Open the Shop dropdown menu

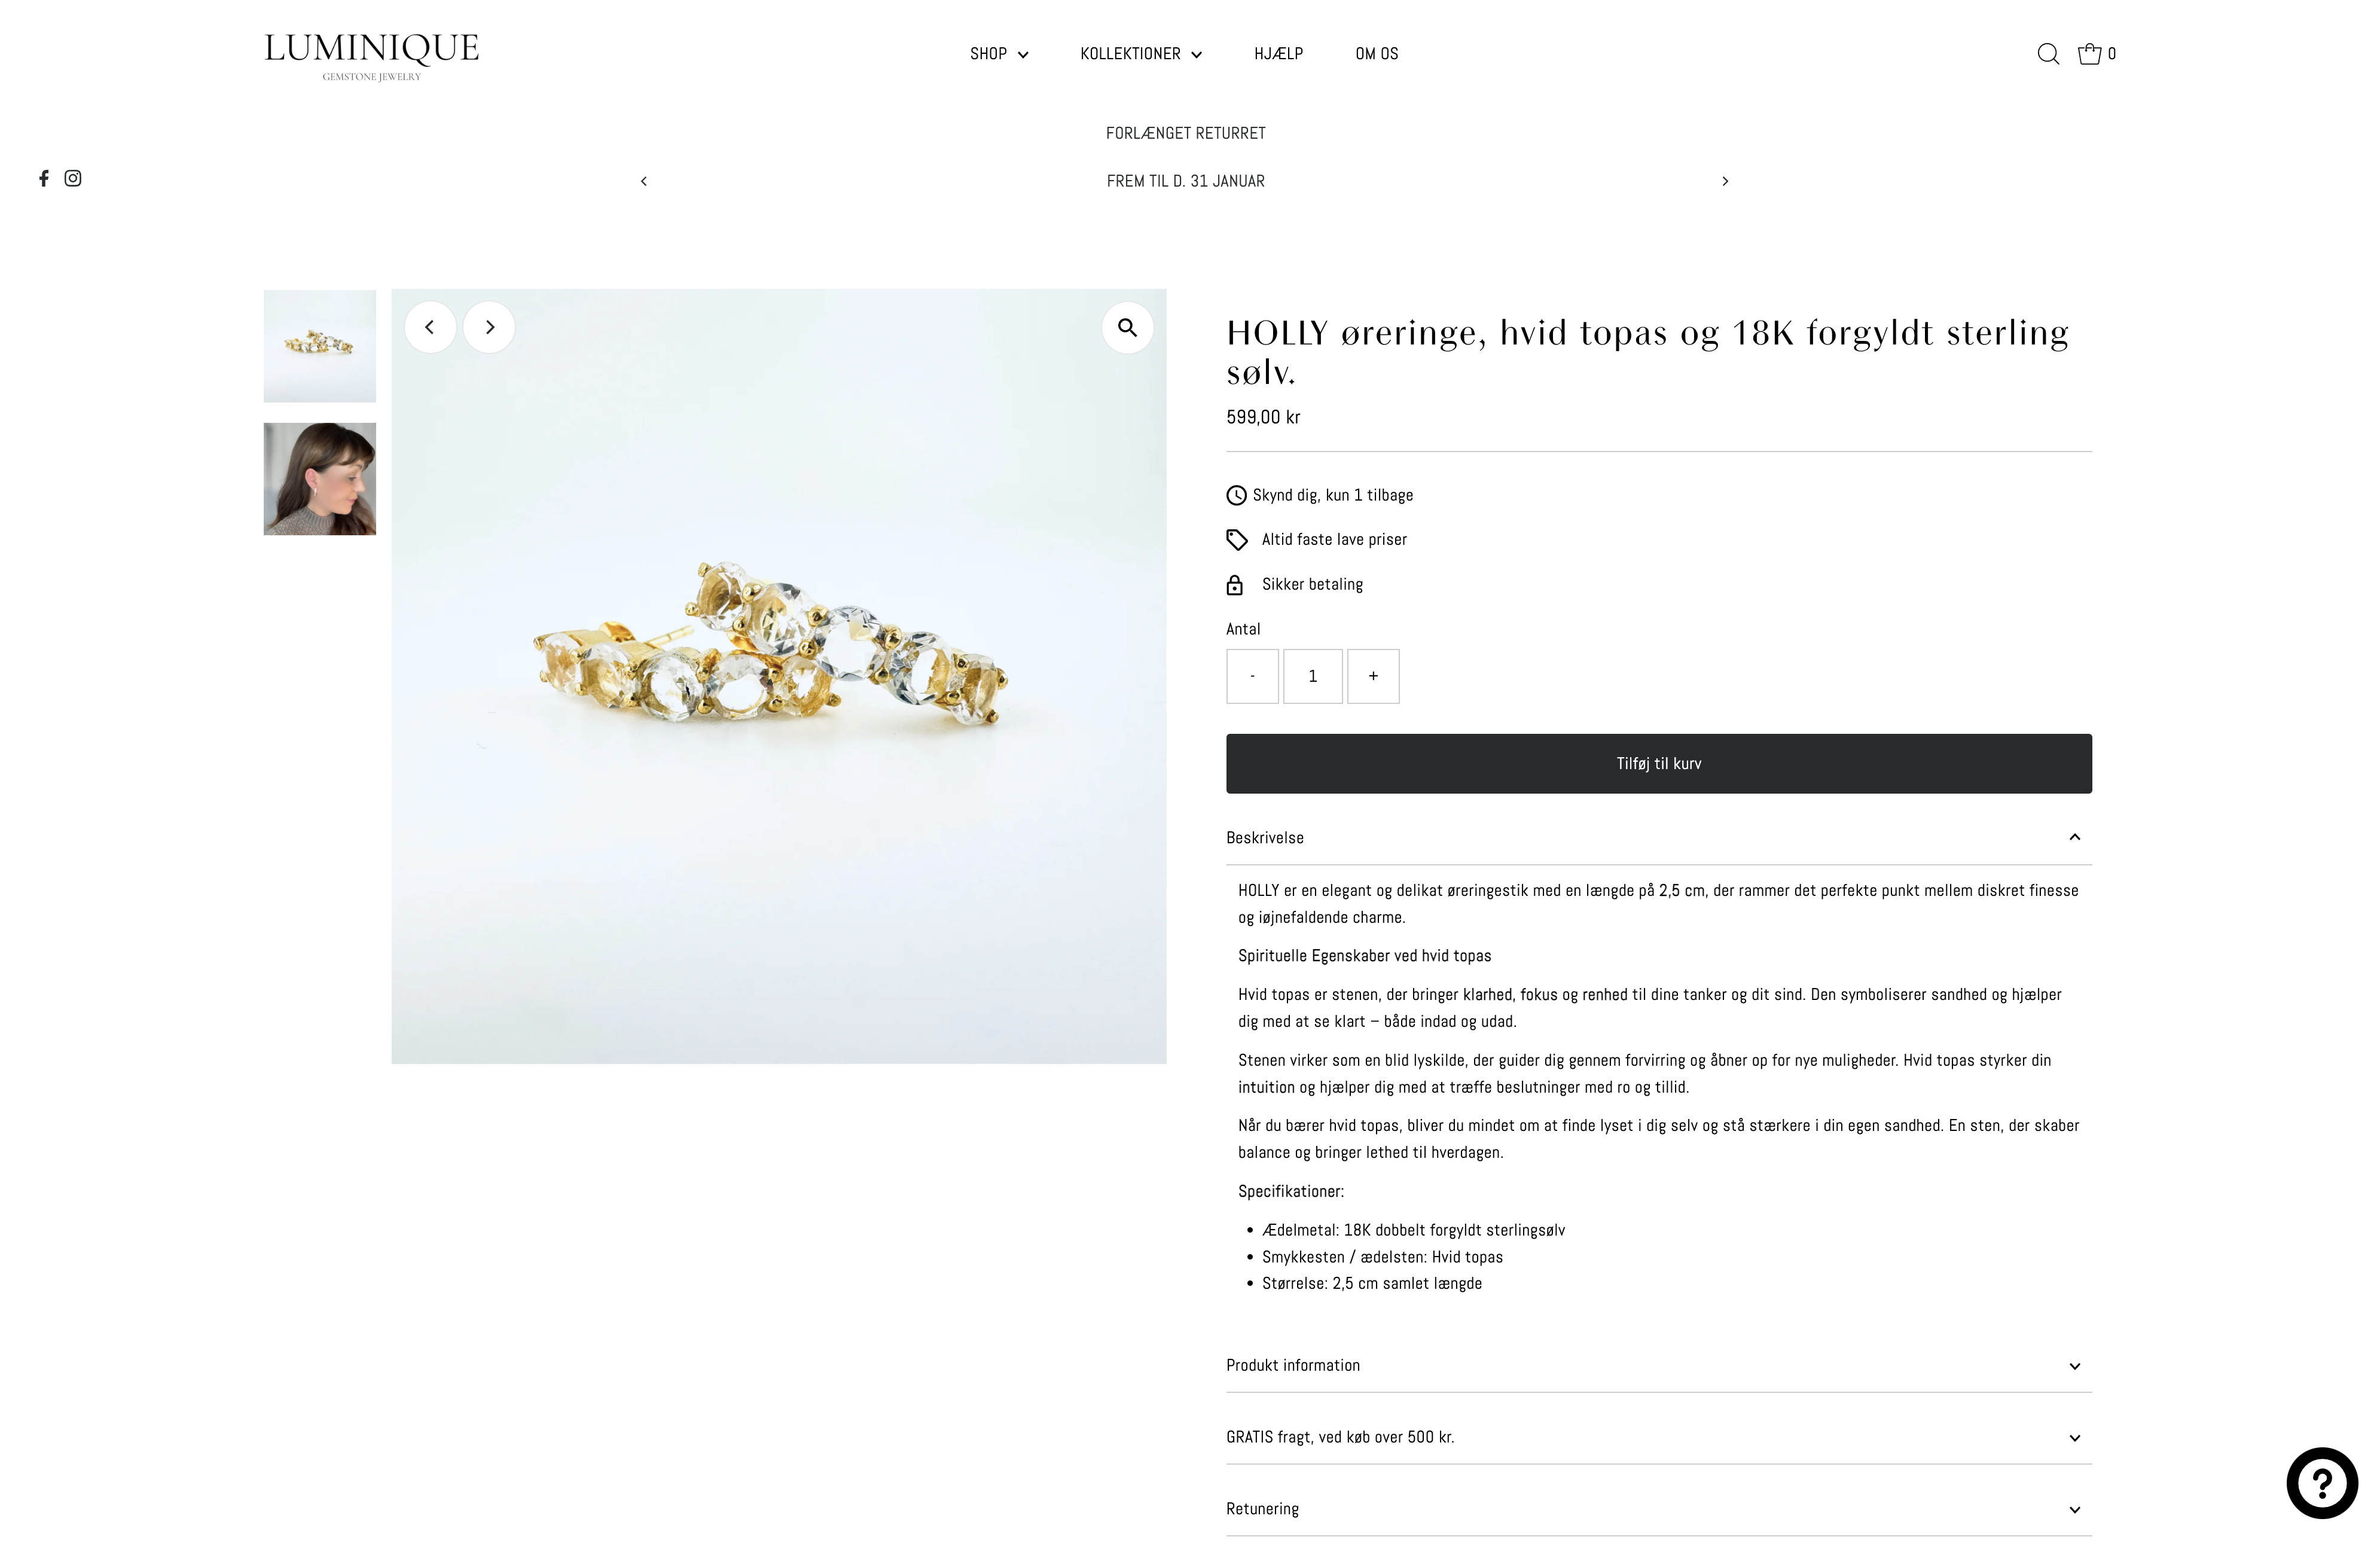pos(998,54)
